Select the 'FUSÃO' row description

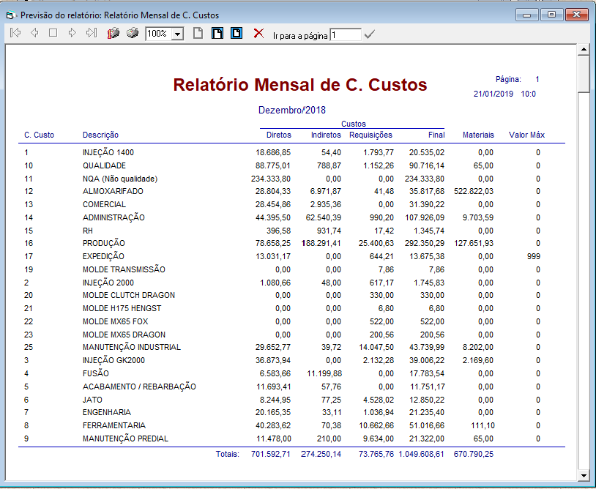click(x=96, y=373)
